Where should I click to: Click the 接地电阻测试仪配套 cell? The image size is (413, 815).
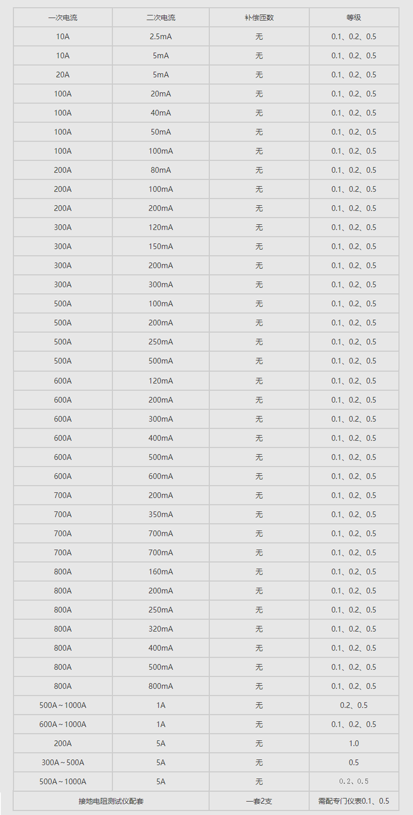click(x=111, y=801)
